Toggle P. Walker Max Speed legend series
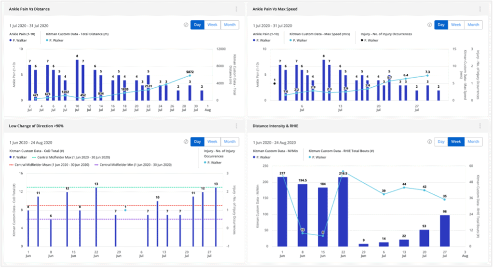The width and height of the screenshot is (494, 269). coord(298,40)
